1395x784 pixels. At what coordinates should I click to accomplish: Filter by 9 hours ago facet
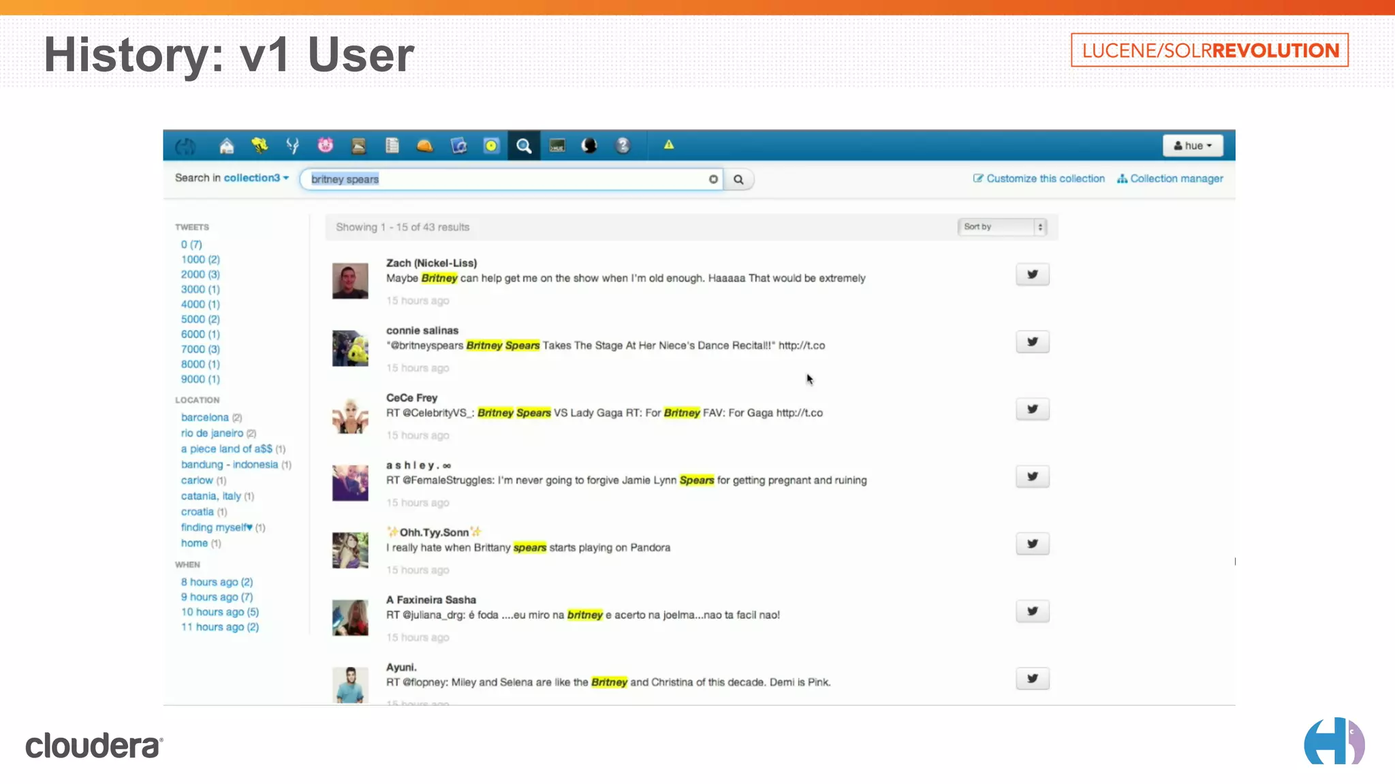(216, 597)
